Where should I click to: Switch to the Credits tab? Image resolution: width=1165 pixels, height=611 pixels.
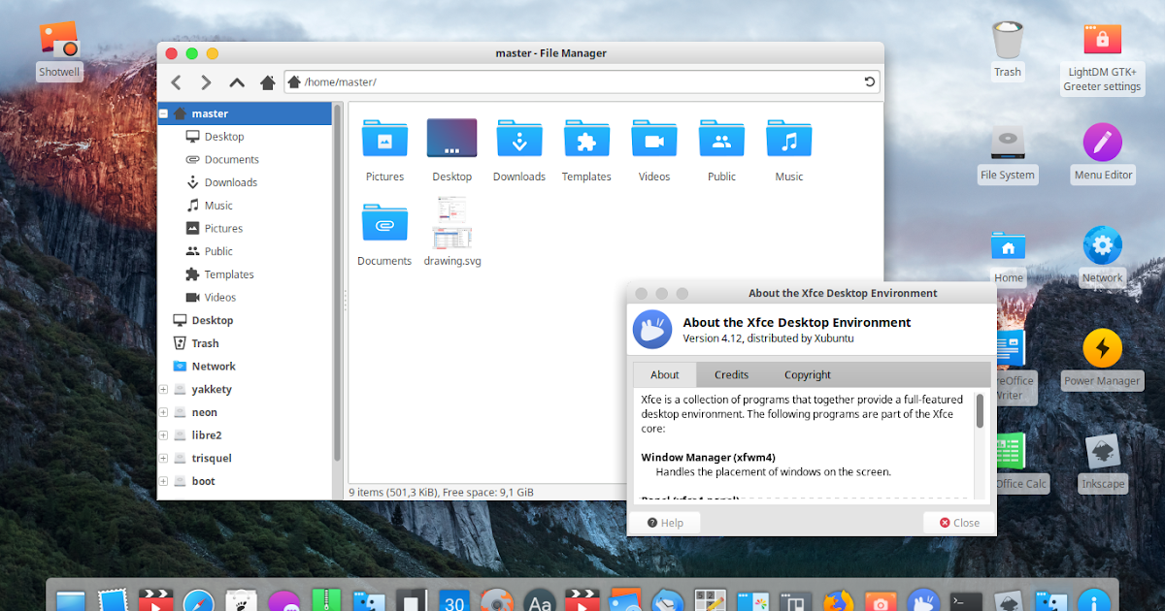[732, 374]
